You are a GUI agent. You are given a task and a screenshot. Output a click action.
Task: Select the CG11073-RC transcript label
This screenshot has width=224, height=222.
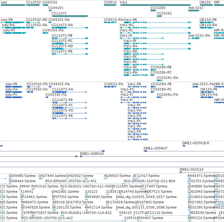pyautogui.click(x=62, y=41)
